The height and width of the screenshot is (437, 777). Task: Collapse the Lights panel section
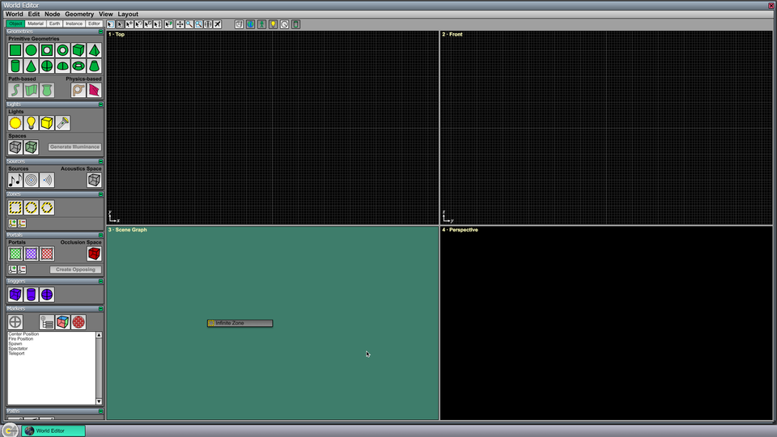pos(100,104)
